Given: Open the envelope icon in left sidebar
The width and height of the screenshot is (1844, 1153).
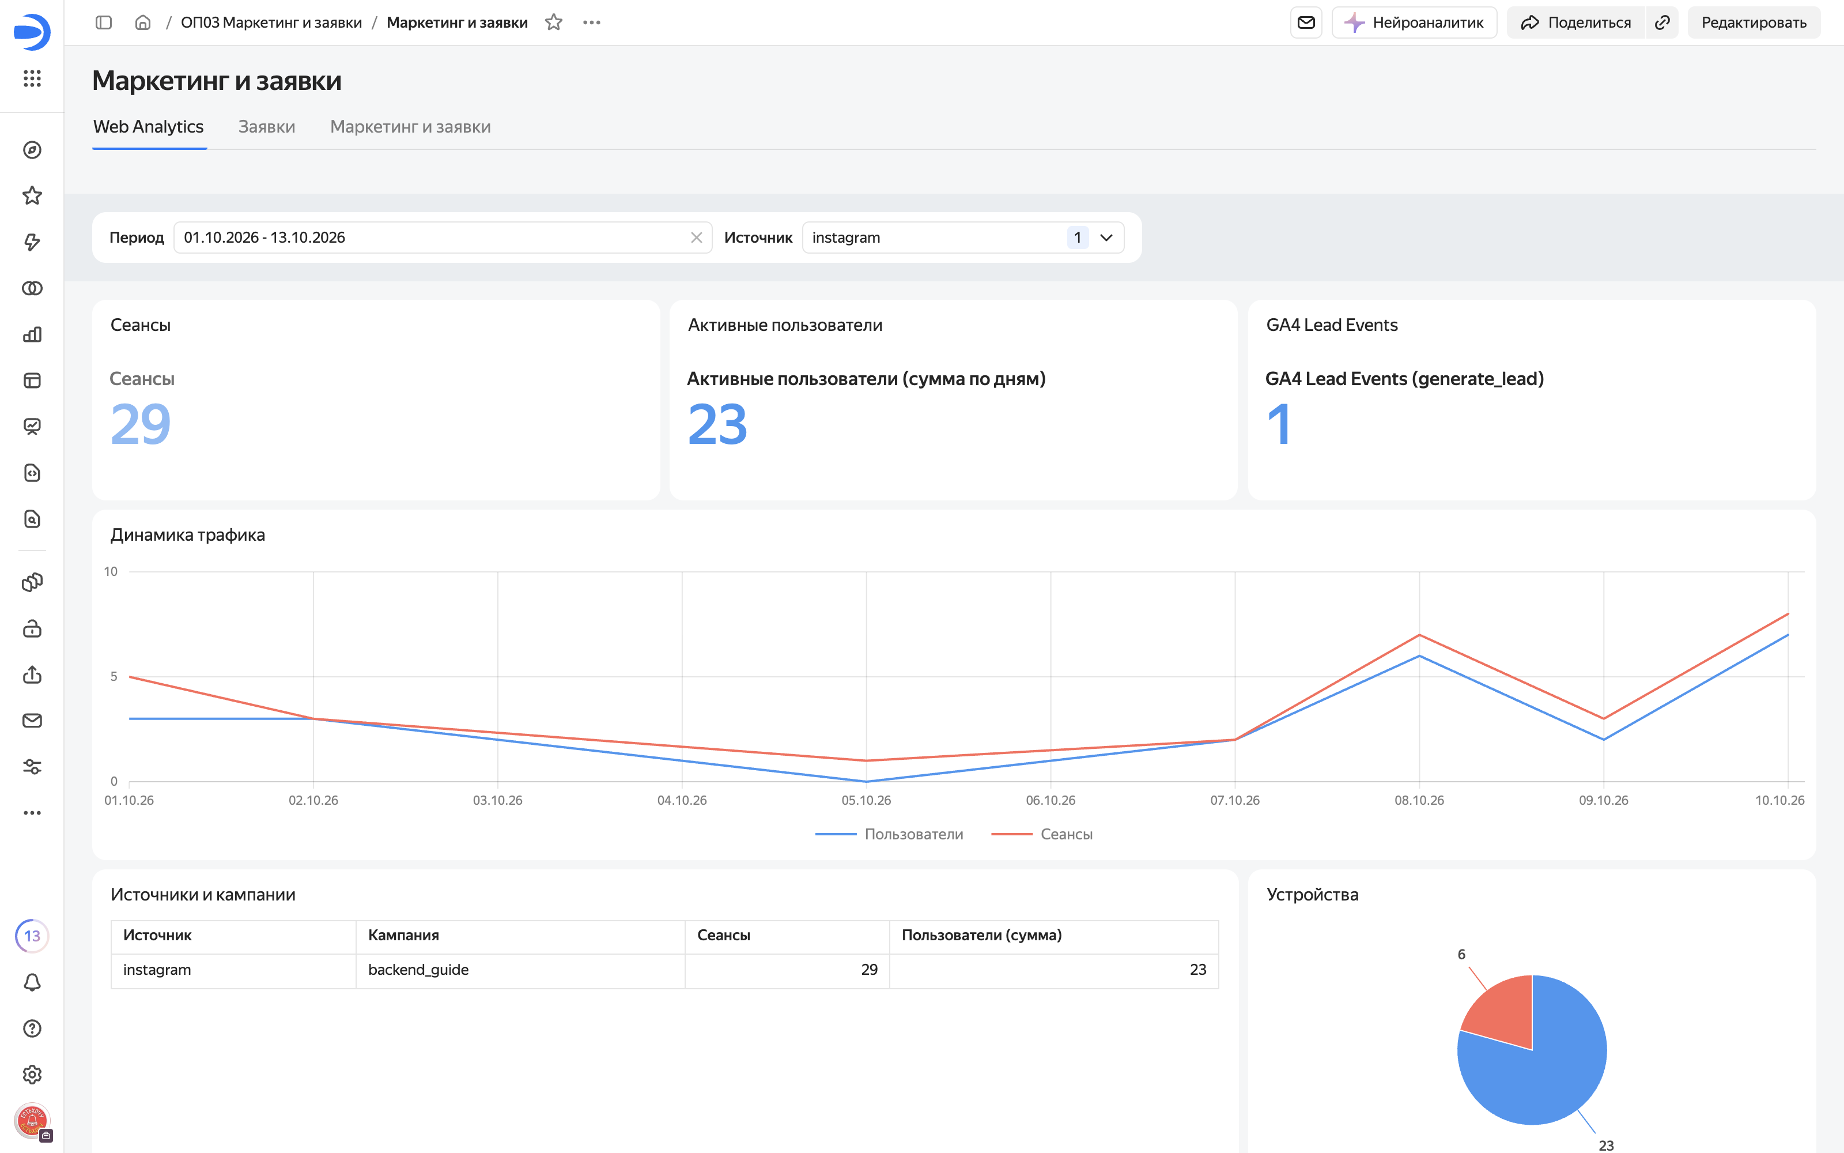Looking at the screenshot, I should (x=32, y=721).
